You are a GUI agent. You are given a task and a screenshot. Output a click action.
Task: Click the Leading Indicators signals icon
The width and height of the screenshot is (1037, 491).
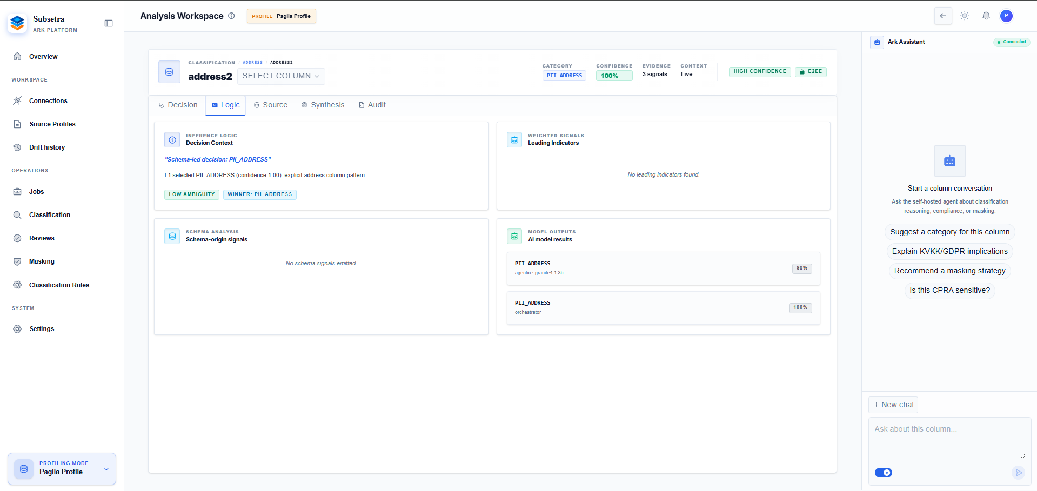(514, 140)
